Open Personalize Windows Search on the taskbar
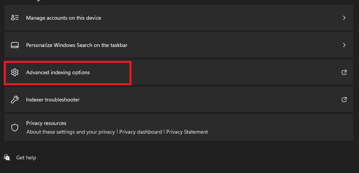 [x=179, y=45]
